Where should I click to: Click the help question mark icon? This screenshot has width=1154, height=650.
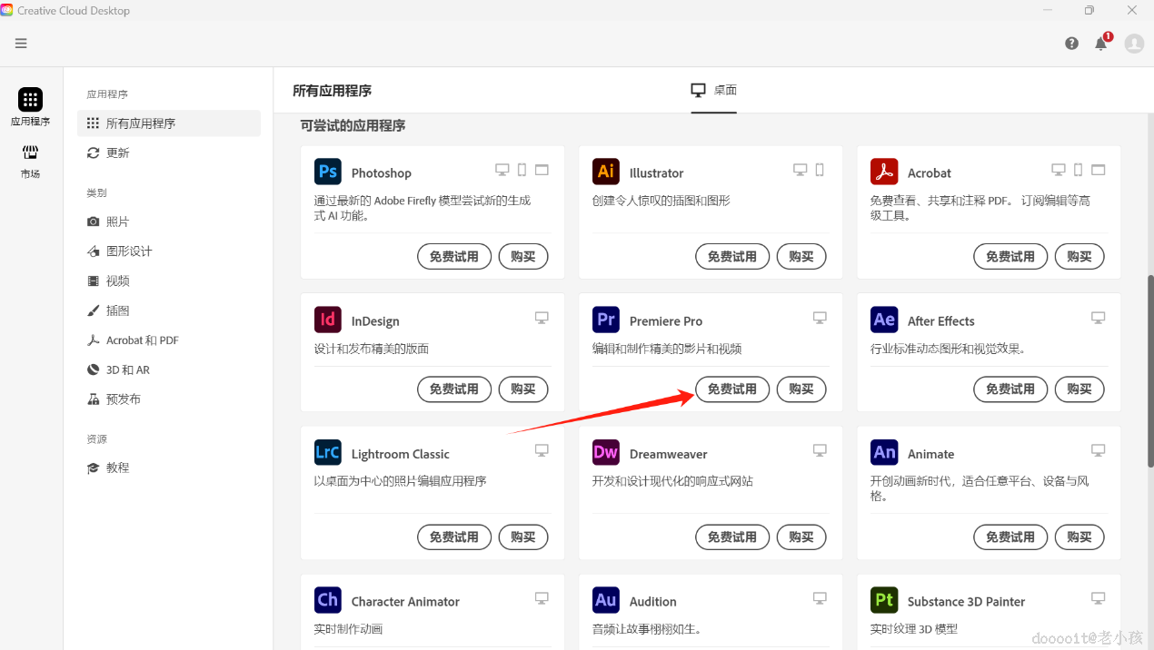pos(1071,43)
